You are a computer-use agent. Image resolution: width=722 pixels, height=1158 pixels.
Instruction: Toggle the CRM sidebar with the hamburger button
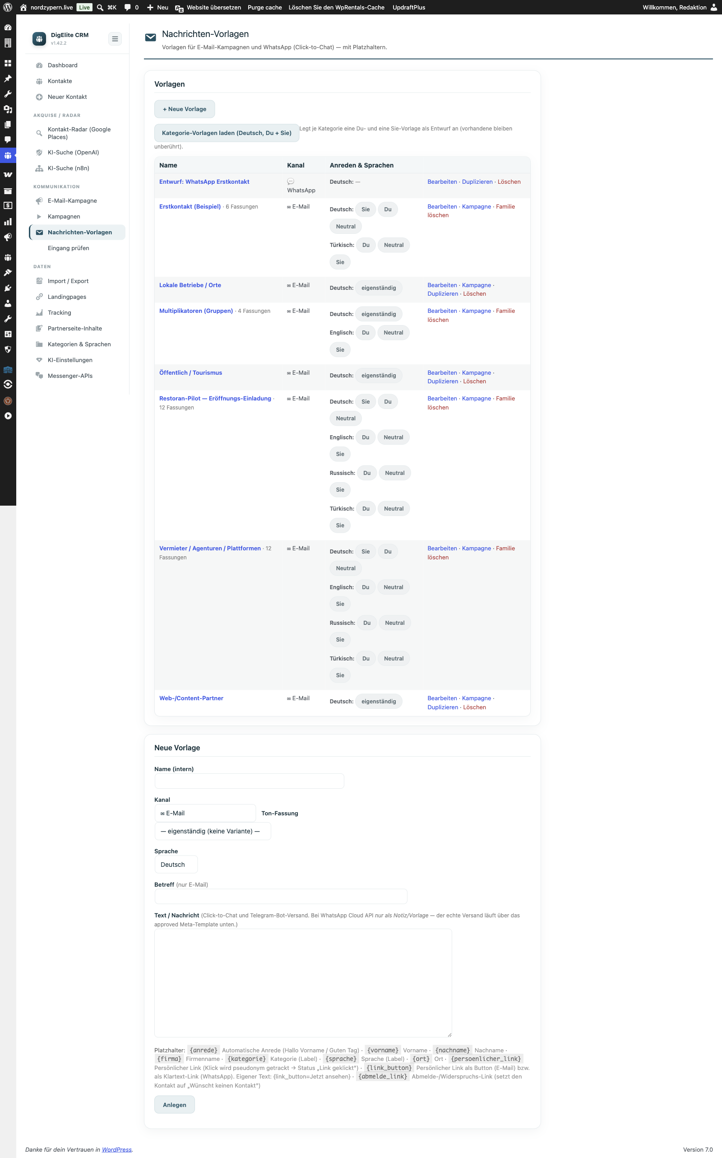click(x=115, y=39)
